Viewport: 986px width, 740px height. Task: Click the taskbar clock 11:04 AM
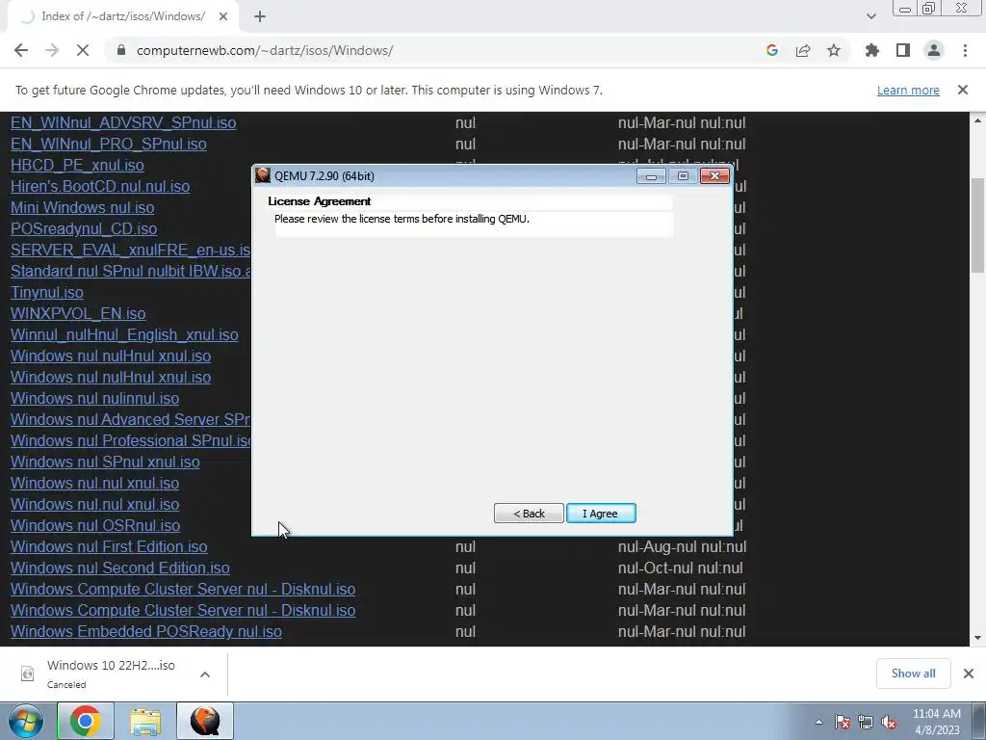[936, 714]
